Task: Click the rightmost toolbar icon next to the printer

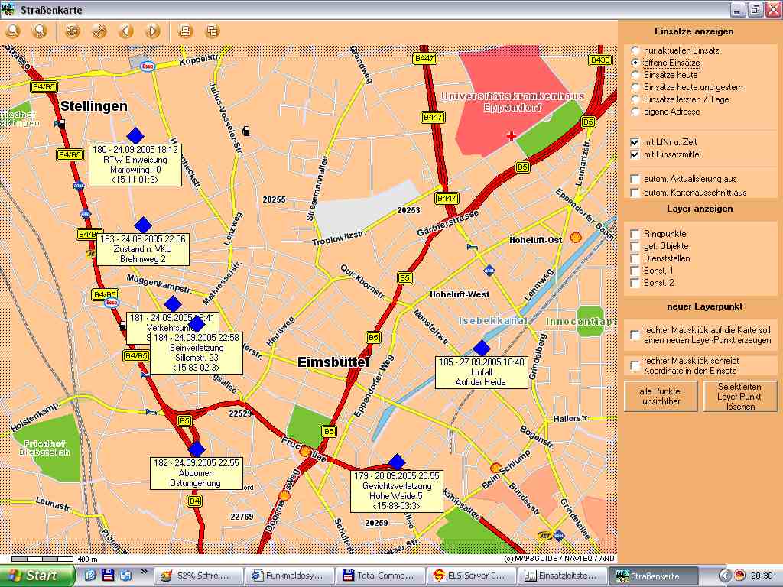Action: pyautogui.click(x=213, y=31)
